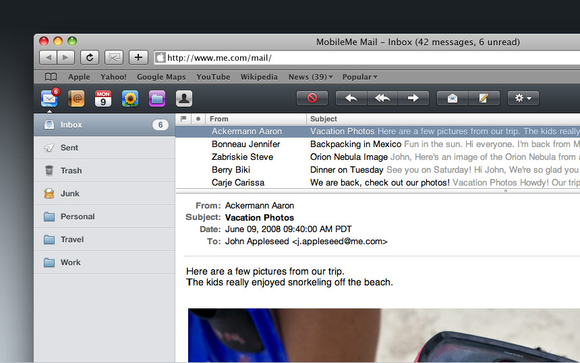Click the Web Clip scissors button

[114, 57]
